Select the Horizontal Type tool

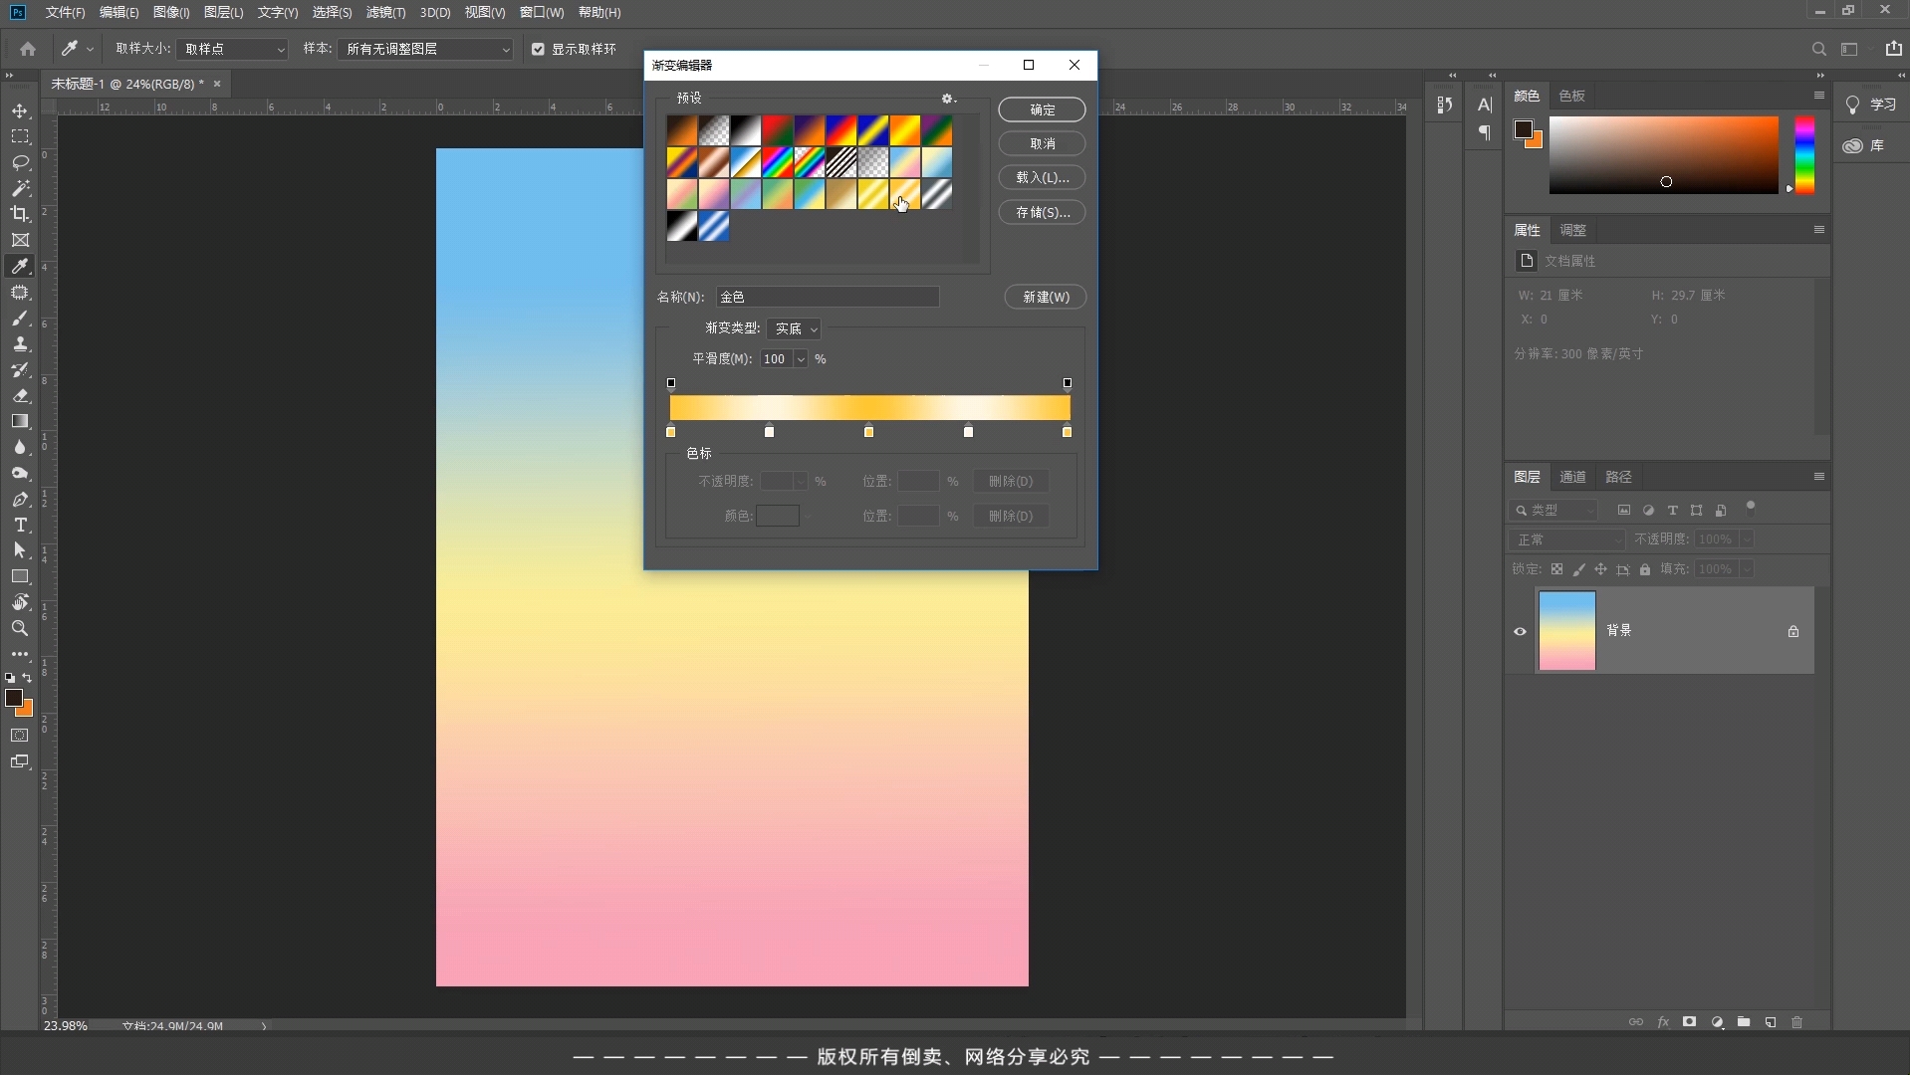pos(20,525)
